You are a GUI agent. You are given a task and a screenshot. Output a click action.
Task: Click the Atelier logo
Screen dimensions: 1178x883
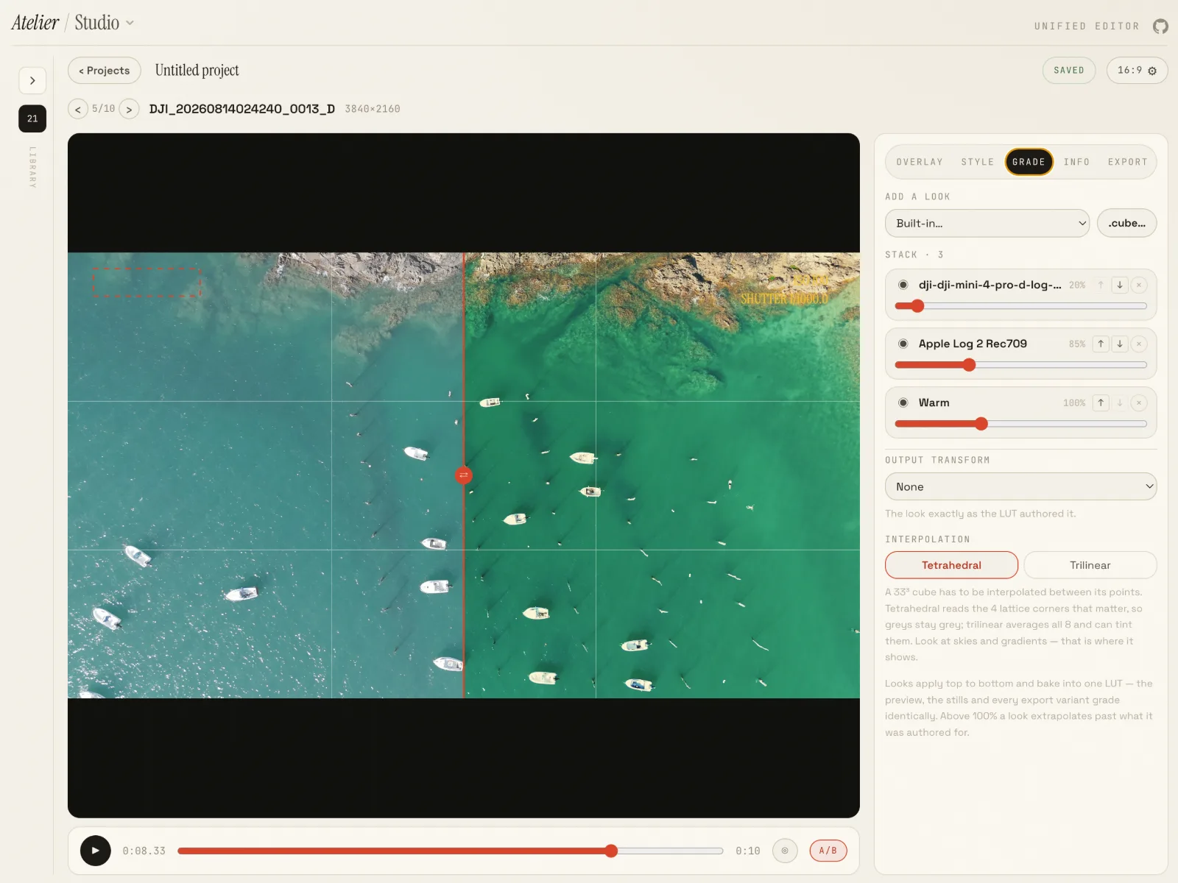tap(35, 23)
